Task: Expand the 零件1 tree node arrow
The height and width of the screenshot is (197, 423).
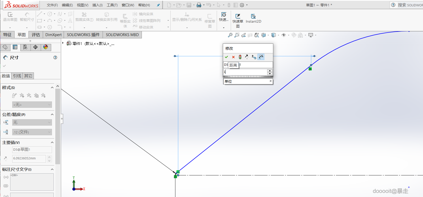Action: [x=63, y=43]
